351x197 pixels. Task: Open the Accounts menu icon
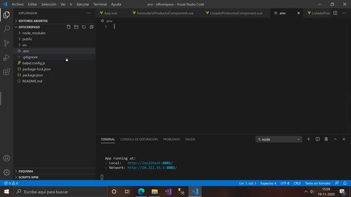[7, 158]
